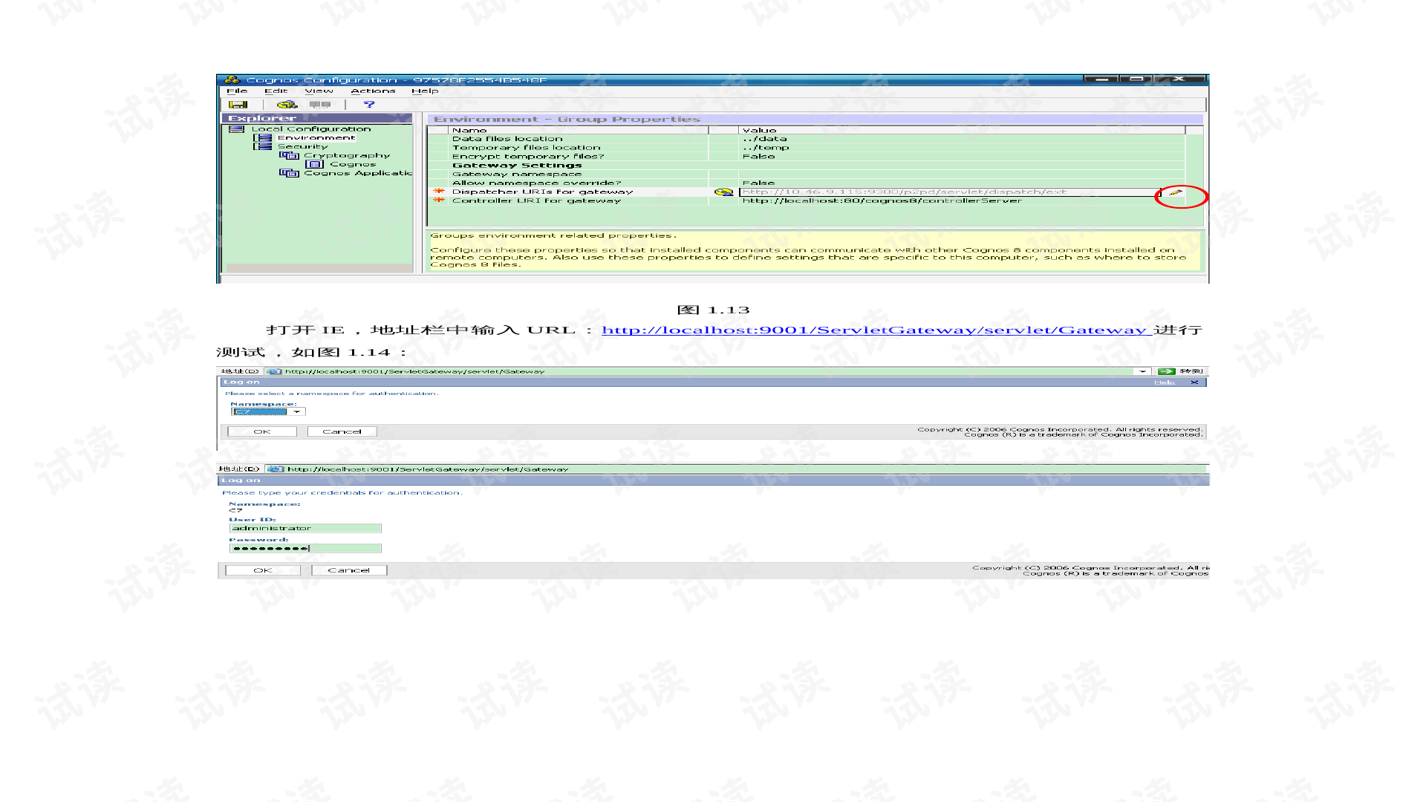This screenshot has height=802, width=1426.
Task: Click OK in the namespace selection form
Action: click(262, 431)
